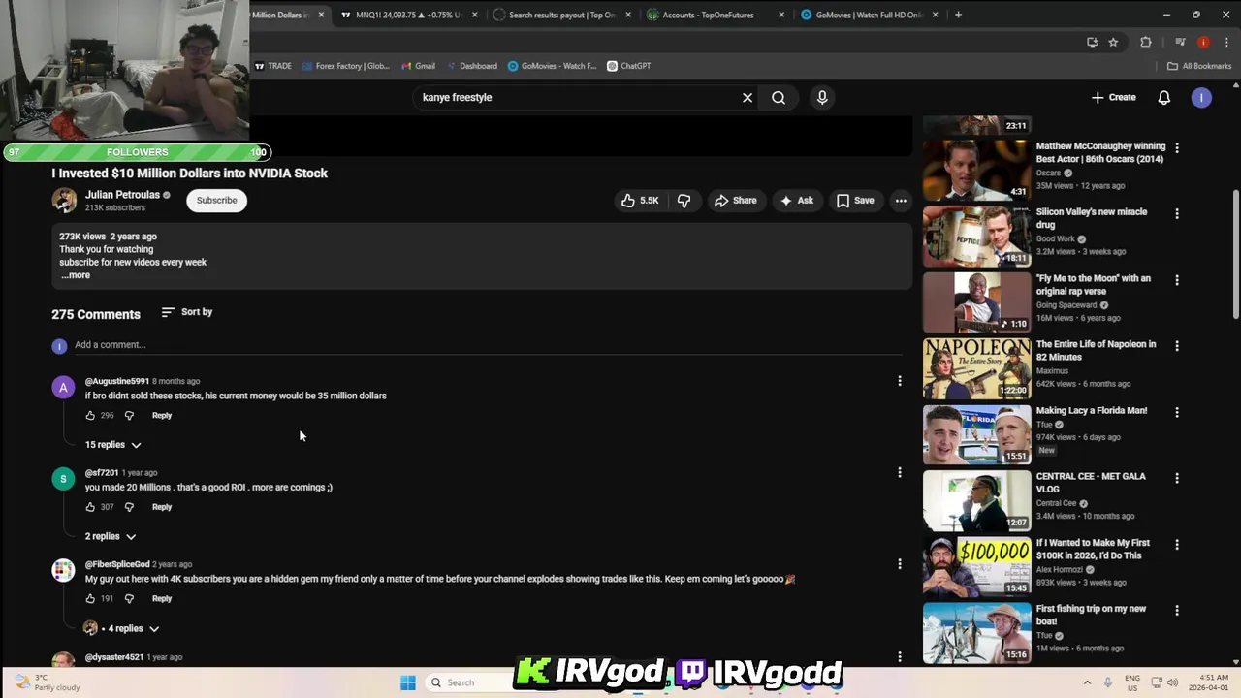Reply to the @FiberSpliceGod comment

pos(162,599)
